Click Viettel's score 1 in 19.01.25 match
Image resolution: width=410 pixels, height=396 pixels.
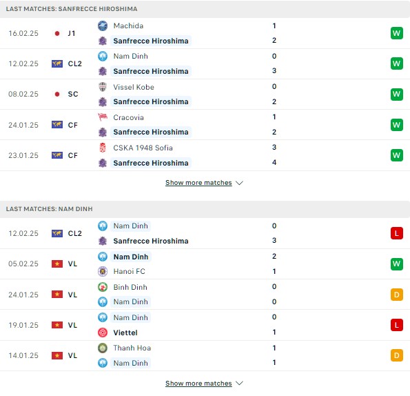click(274, 332)
